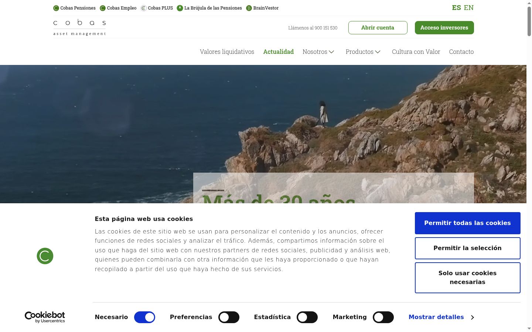Enable the Estadística cookie switch
Screen dimensions: 532x332
pos(307,317)
